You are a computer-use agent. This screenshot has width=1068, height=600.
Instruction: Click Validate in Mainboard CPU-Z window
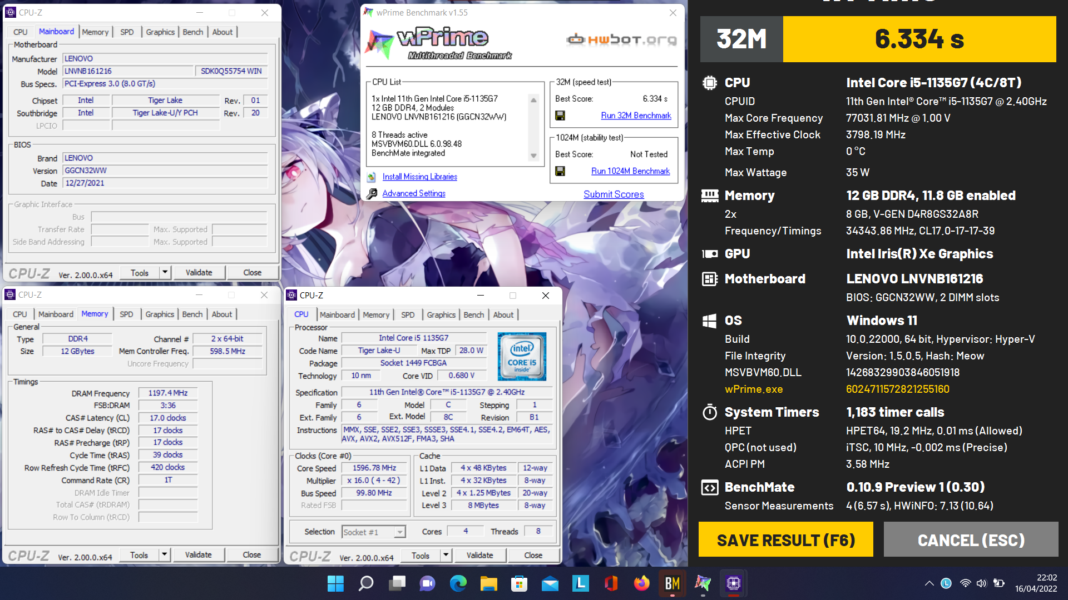point(199,272)
